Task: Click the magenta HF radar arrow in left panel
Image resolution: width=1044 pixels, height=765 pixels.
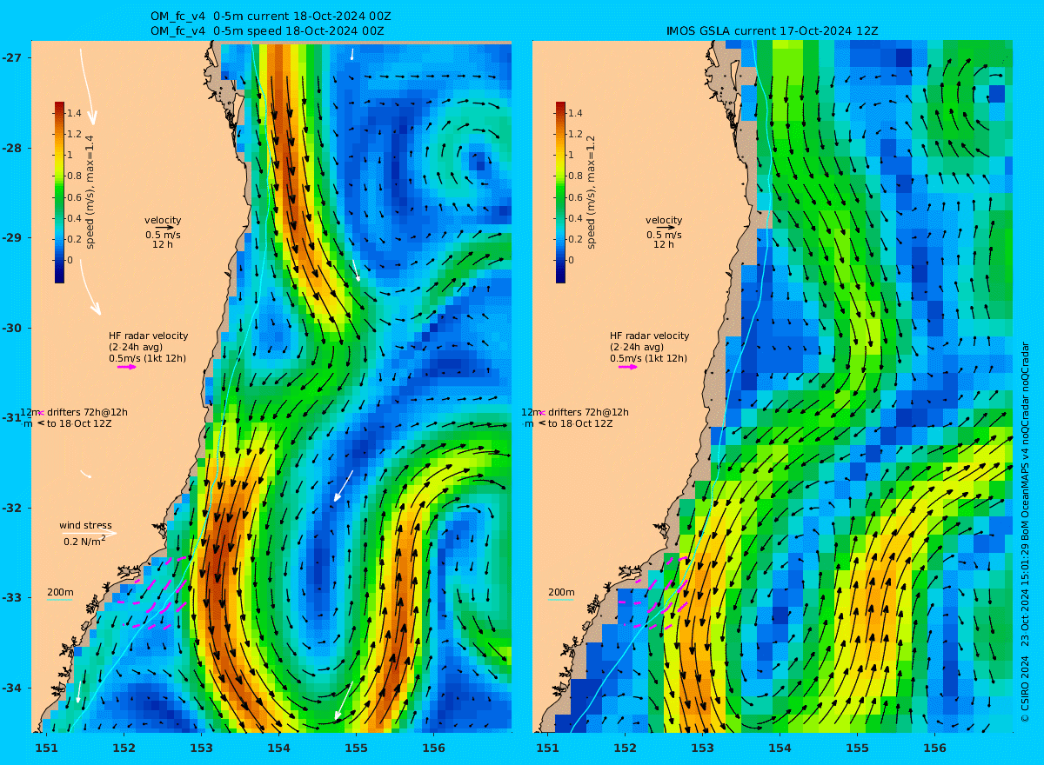Action: coord(127,367)
